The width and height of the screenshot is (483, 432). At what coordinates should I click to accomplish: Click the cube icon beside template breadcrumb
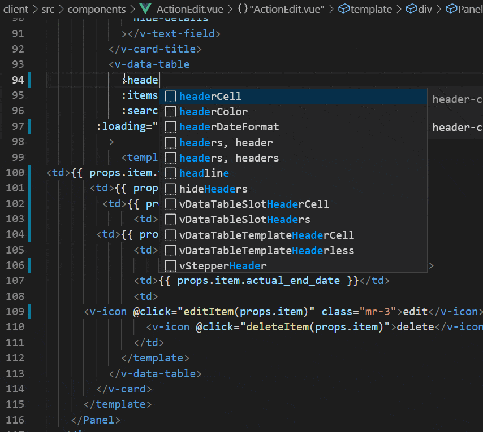[x=344, y=9]
